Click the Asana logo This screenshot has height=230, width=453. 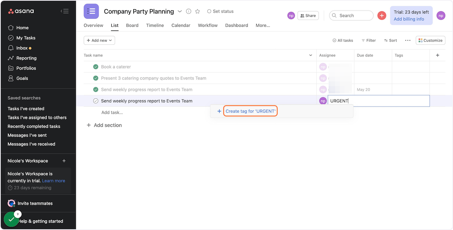(x=21, y=11)
